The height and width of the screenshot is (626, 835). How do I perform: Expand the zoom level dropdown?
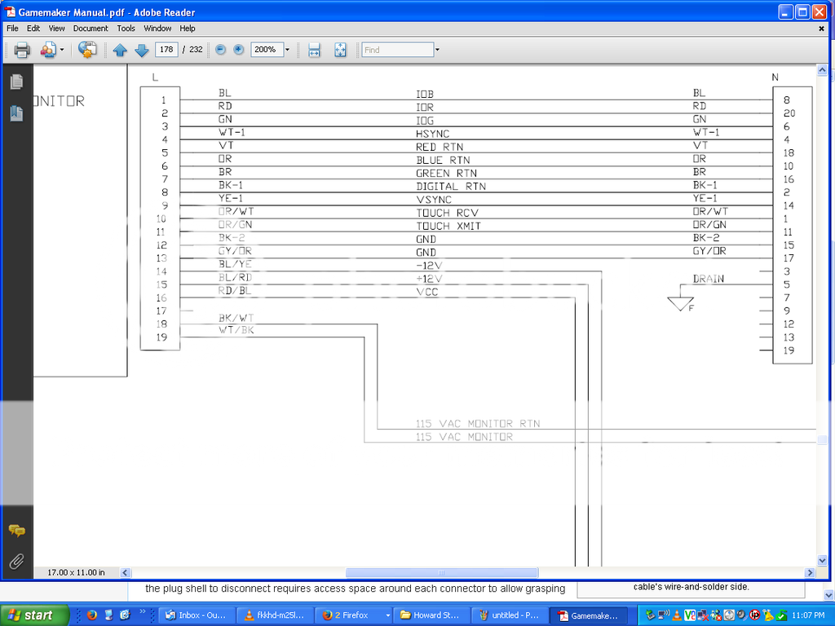tap(287, 50)
